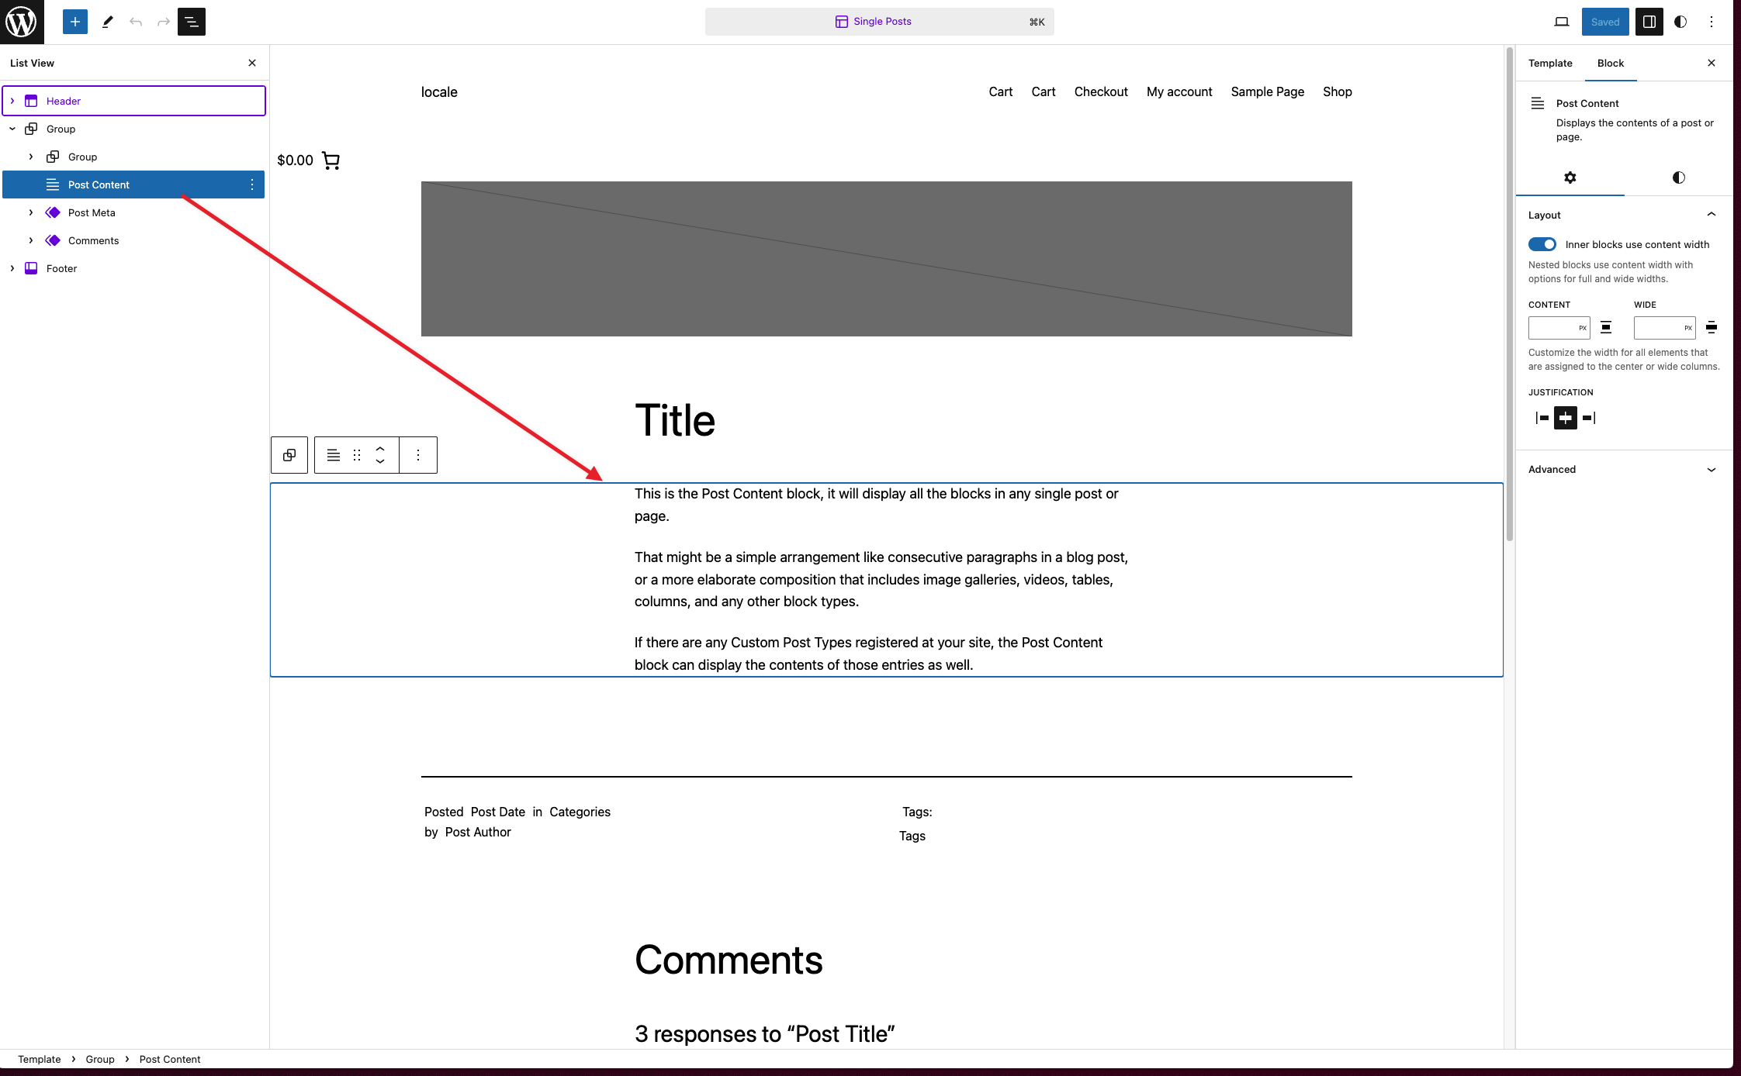The width and height of the screenshot is (1741, 1076).
Task: Move block down with the down chevron
Action: pyautogui.click(x=380, y=462)
